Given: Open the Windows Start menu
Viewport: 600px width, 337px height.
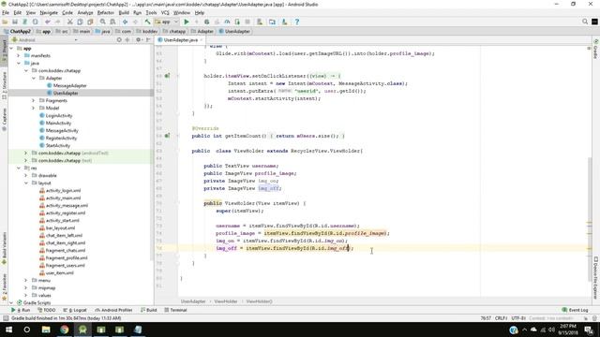Looking at the screenshot, I should tap(8, 330).
